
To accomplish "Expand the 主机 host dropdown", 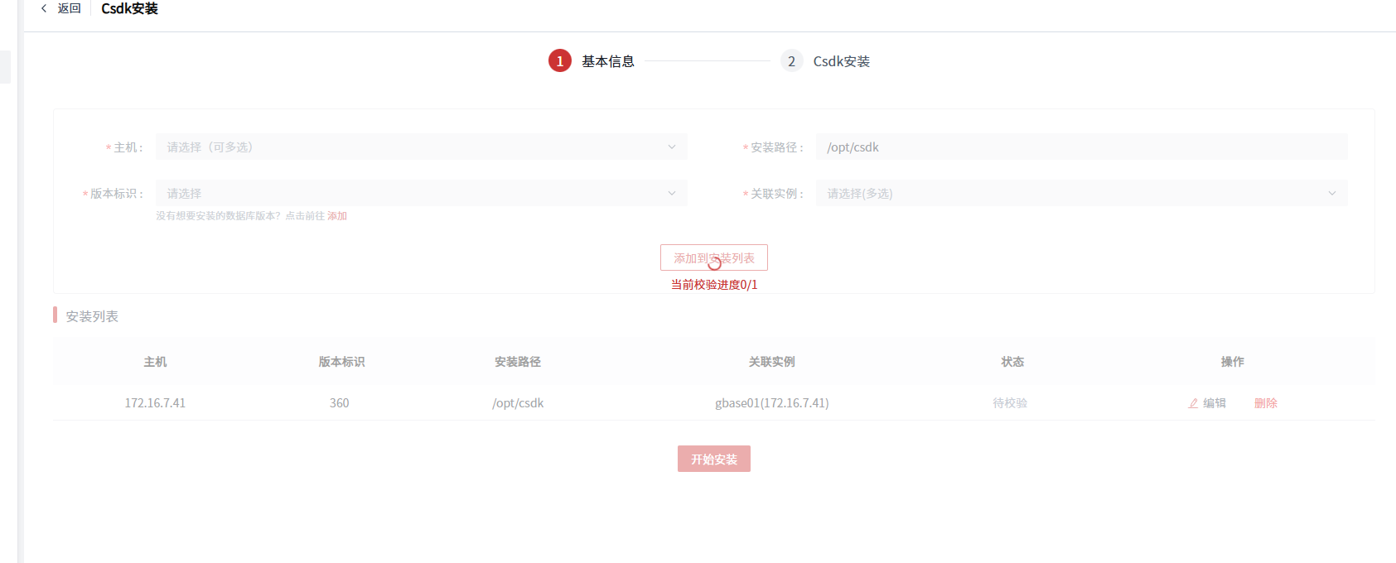I will (421, 147).
